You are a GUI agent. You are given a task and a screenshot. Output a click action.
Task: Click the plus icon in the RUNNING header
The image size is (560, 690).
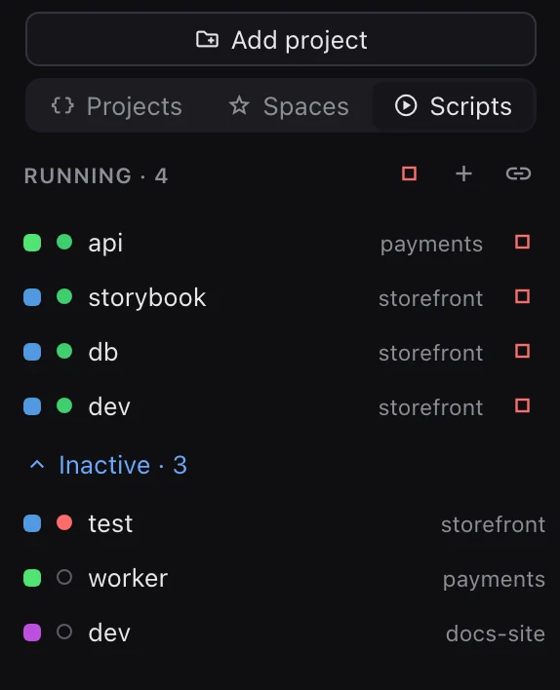[464, 173]
